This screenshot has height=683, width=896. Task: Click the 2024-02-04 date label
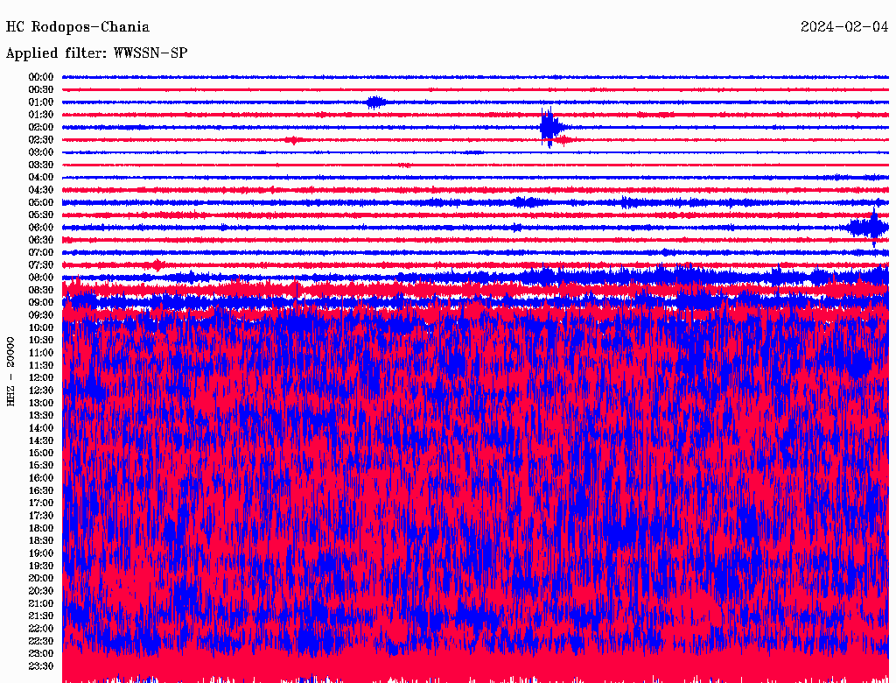844,27
